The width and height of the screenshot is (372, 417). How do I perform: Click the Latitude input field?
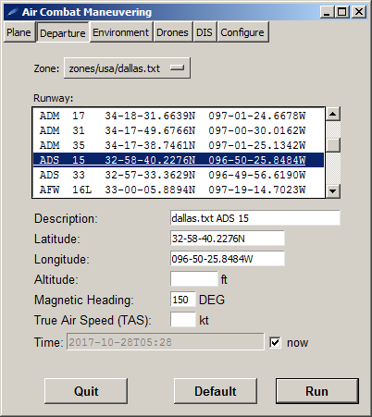(x=228, y=239)
